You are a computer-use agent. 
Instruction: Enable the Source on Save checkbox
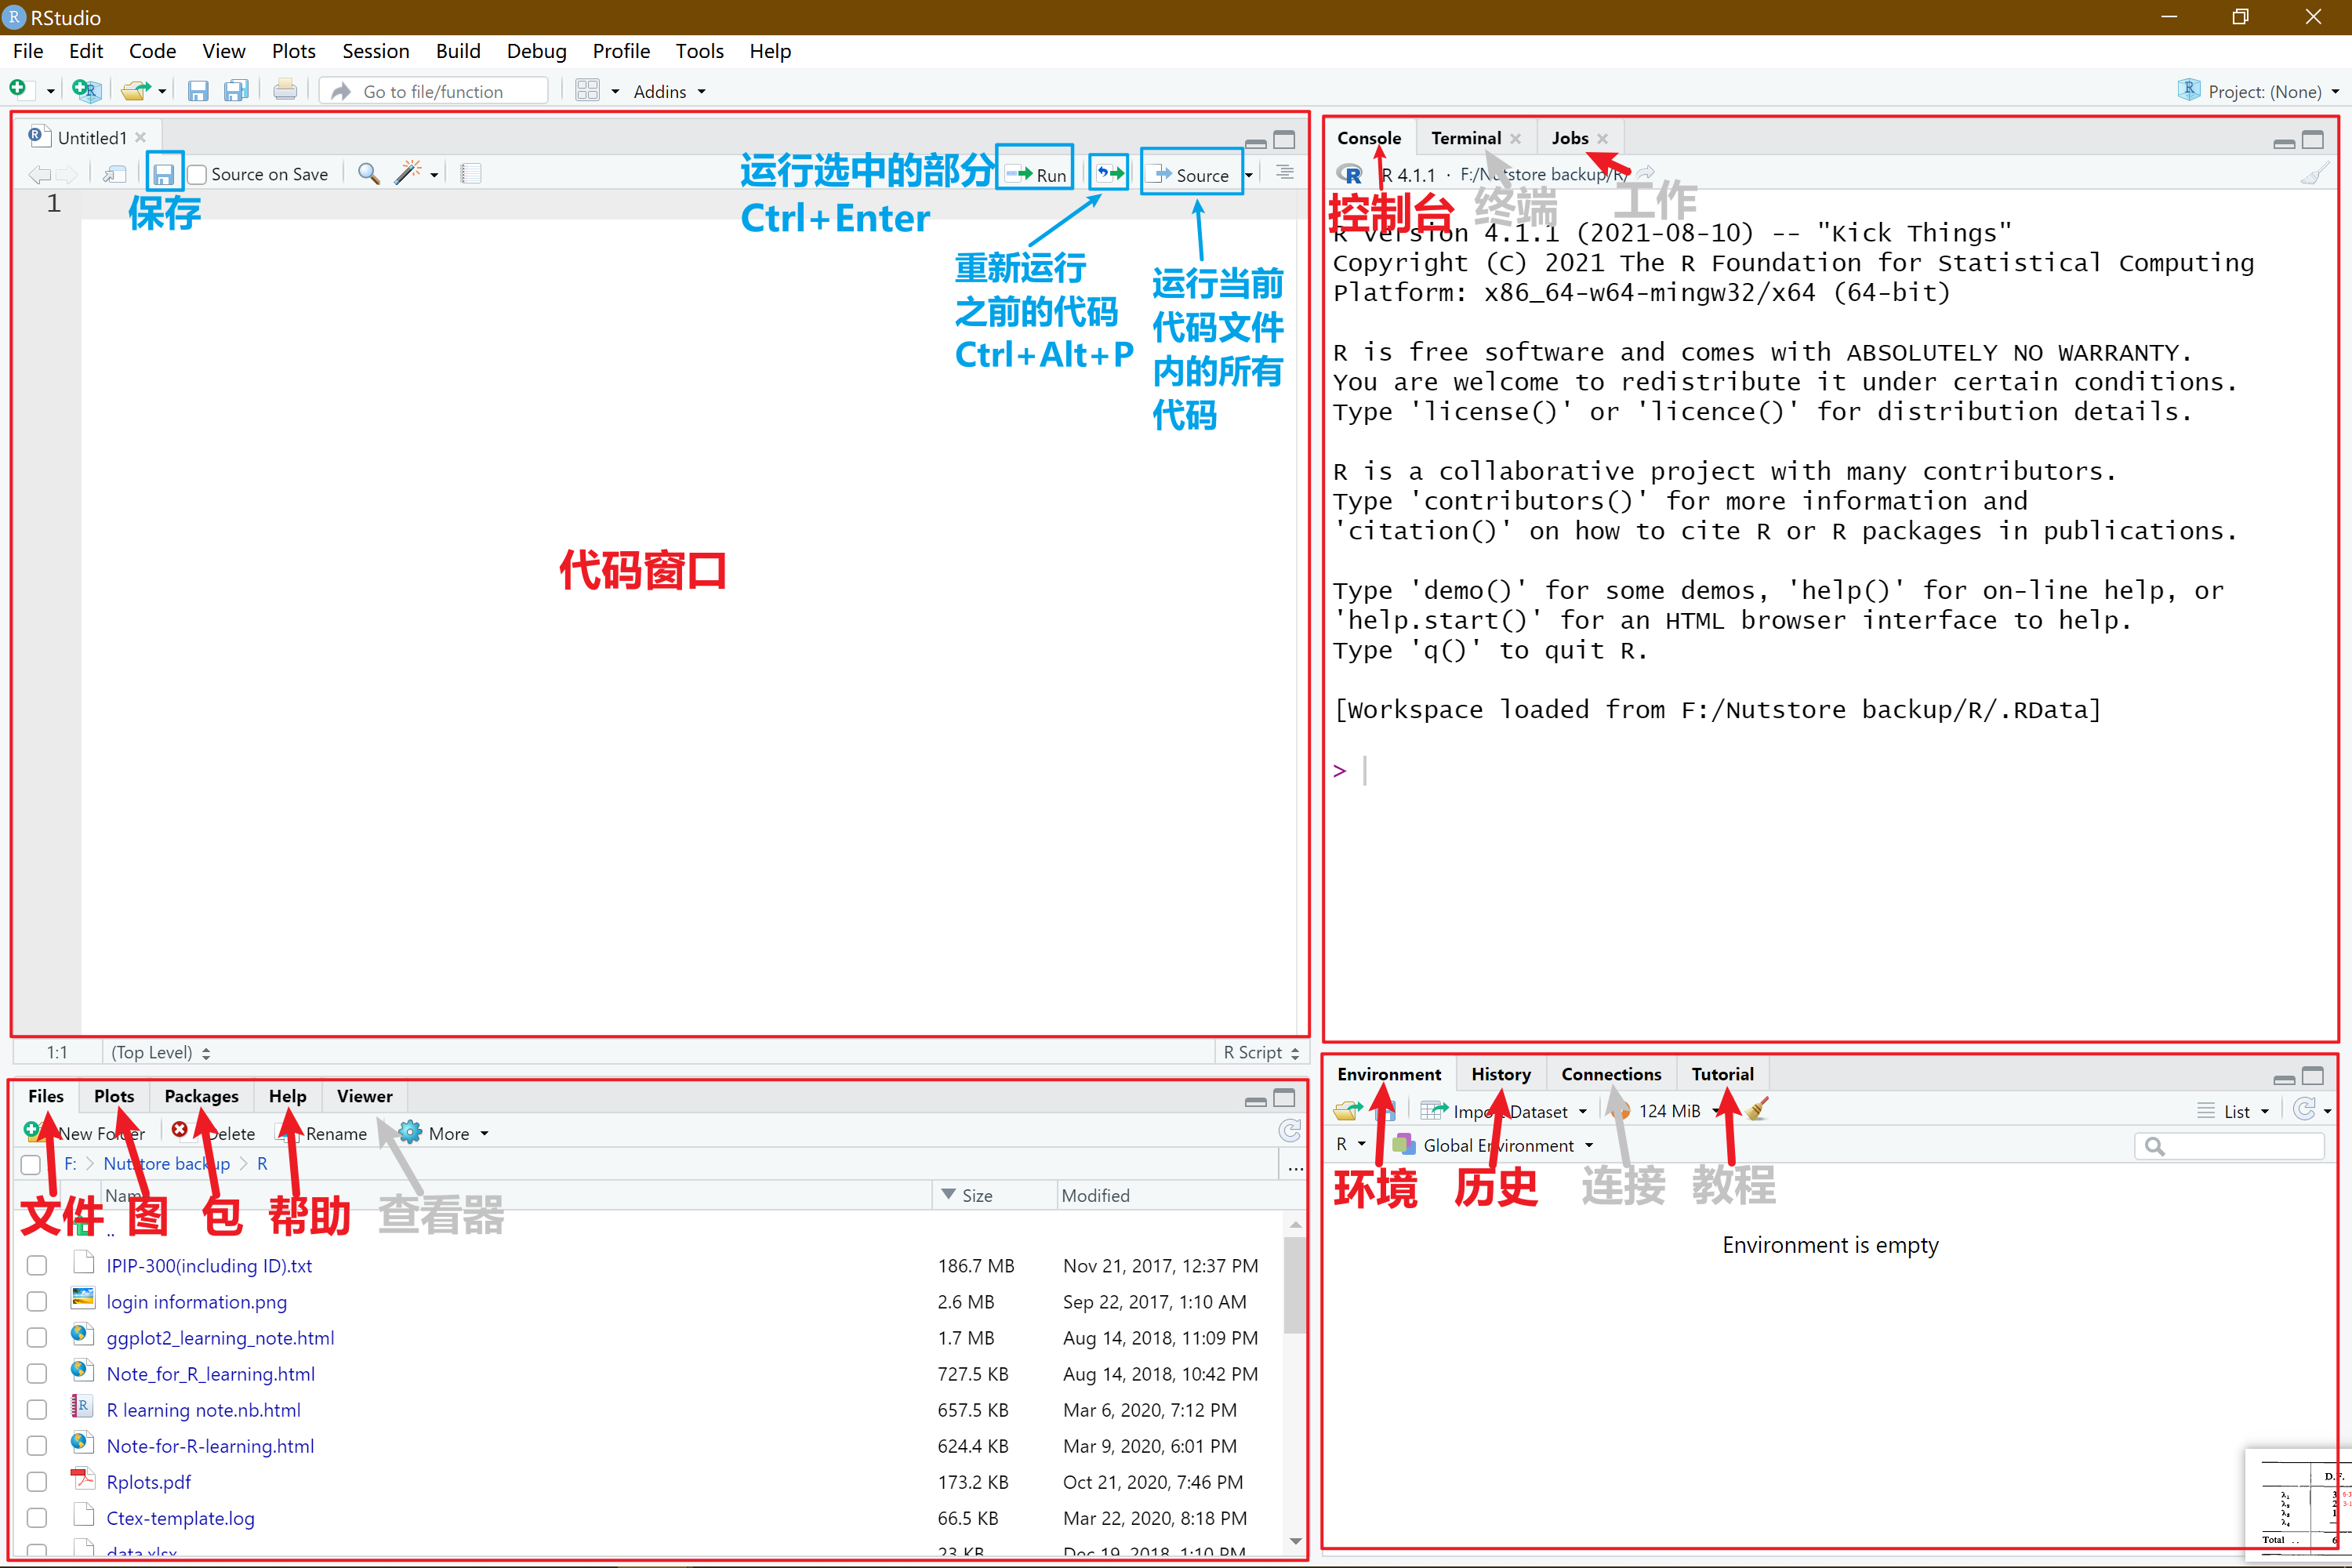196,173
